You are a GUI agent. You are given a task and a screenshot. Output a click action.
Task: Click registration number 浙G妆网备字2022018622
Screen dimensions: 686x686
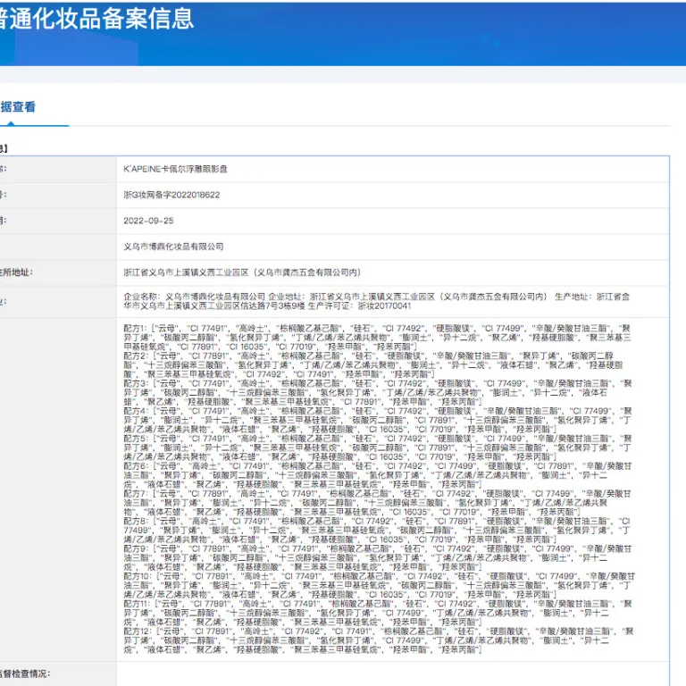click(171, 195)
